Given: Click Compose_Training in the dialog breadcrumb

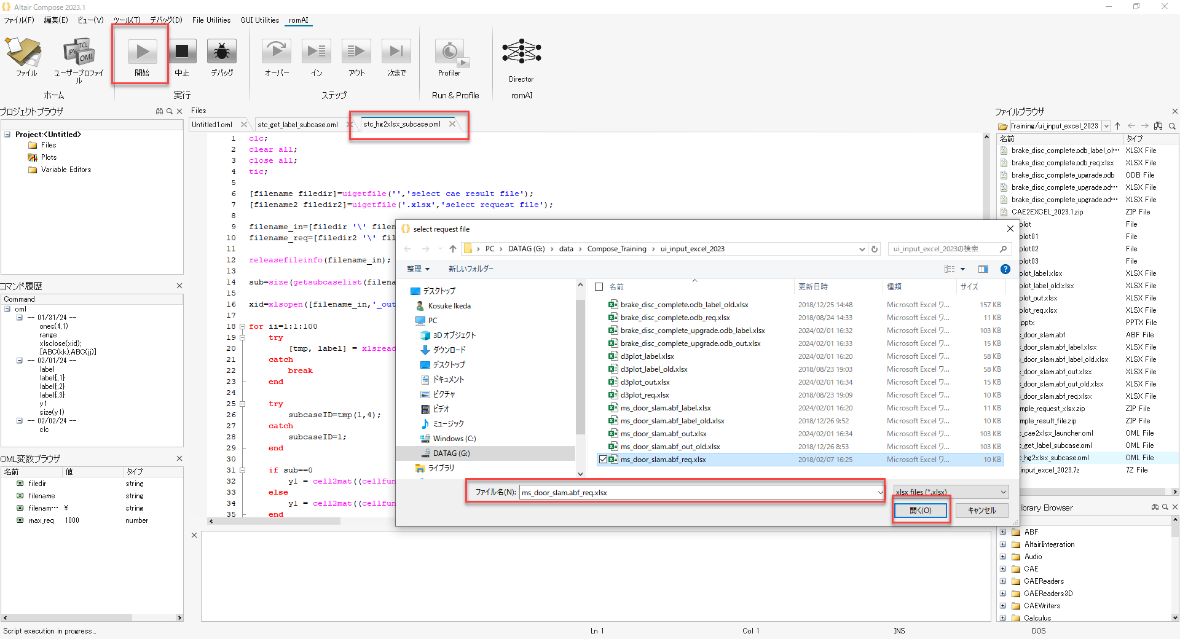Looking at the screenshot, I should tap(616, 249).
